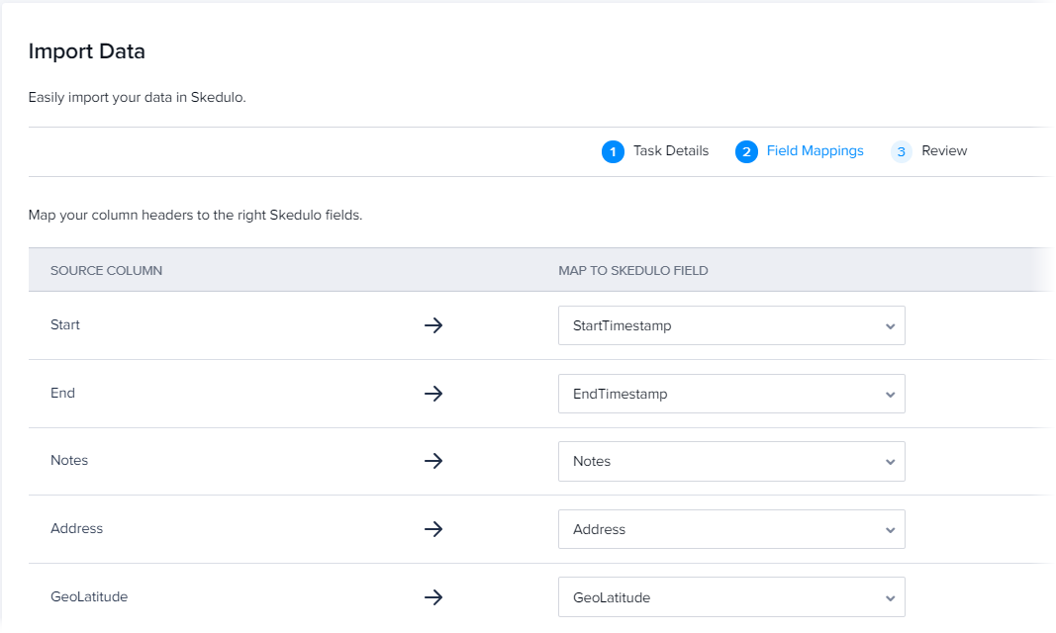
Task: Click the chevron on the Address dropdown
Action: (x=889, y=528)
